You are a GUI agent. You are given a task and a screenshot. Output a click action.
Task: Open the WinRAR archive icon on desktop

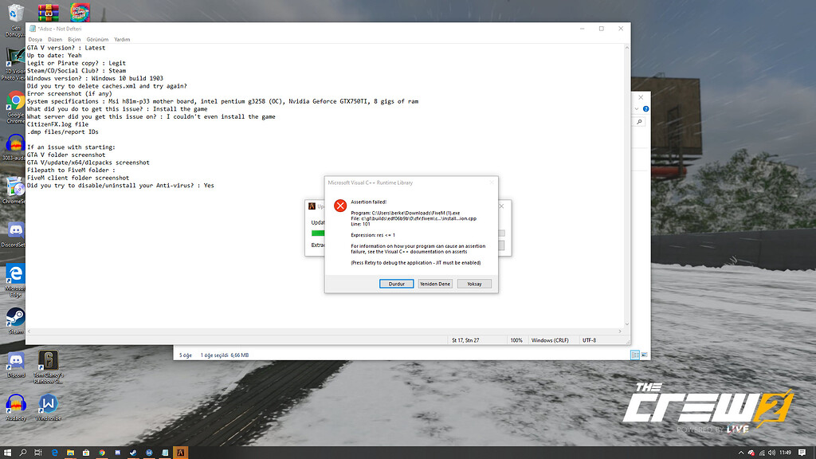coord(48,12)
